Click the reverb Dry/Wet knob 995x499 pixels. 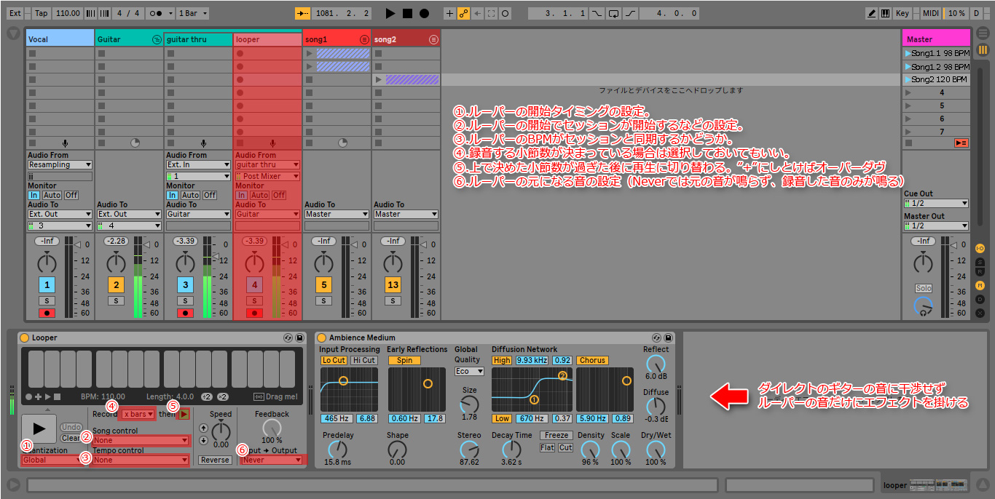656,450
